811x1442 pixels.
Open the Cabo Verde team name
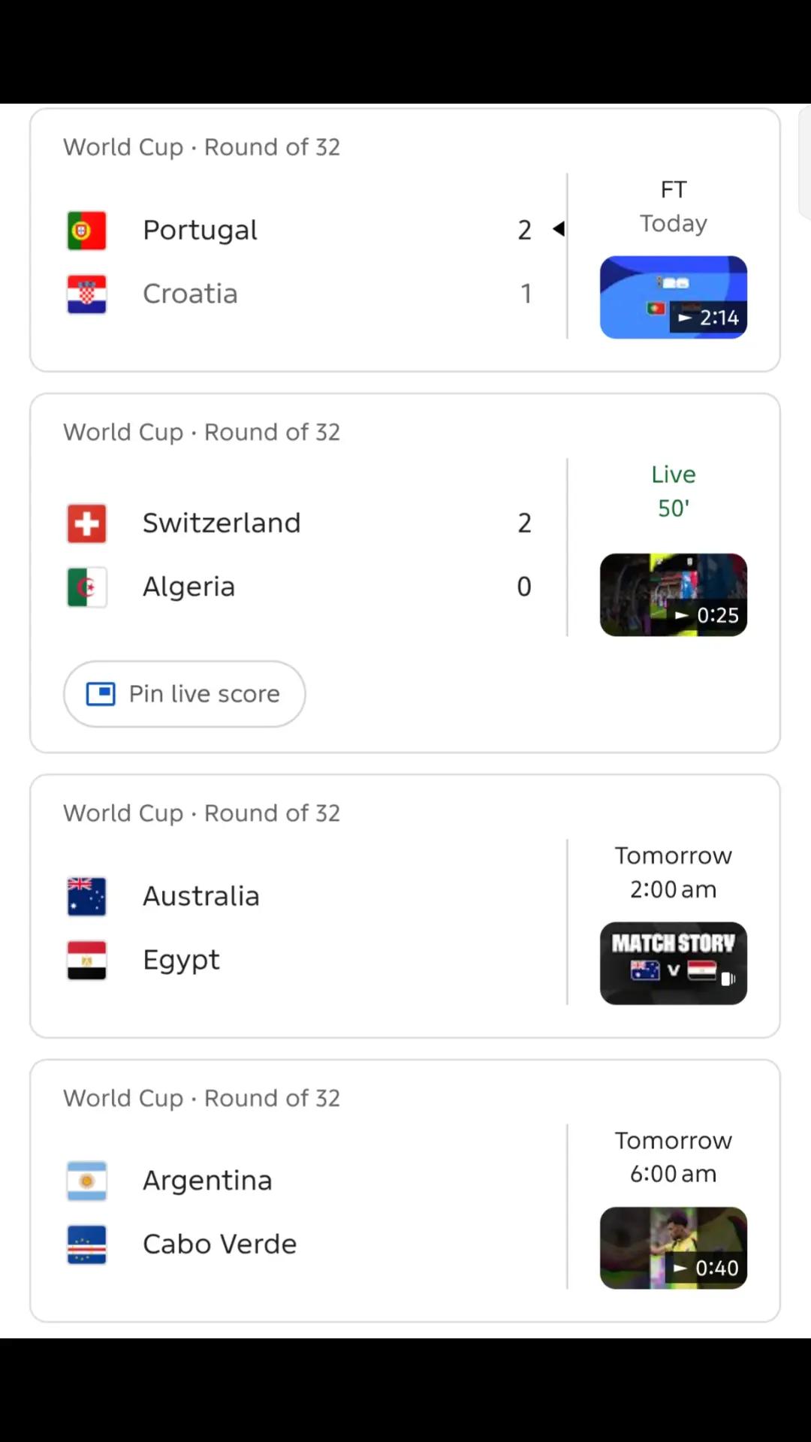(219, 1244)
